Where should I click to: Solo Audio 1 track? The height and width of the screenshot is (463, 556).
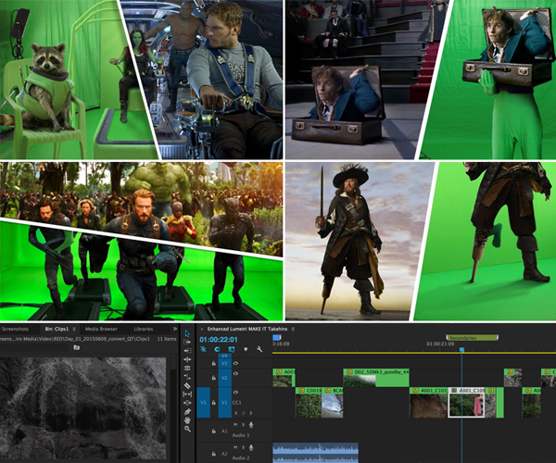pos(243,425)
